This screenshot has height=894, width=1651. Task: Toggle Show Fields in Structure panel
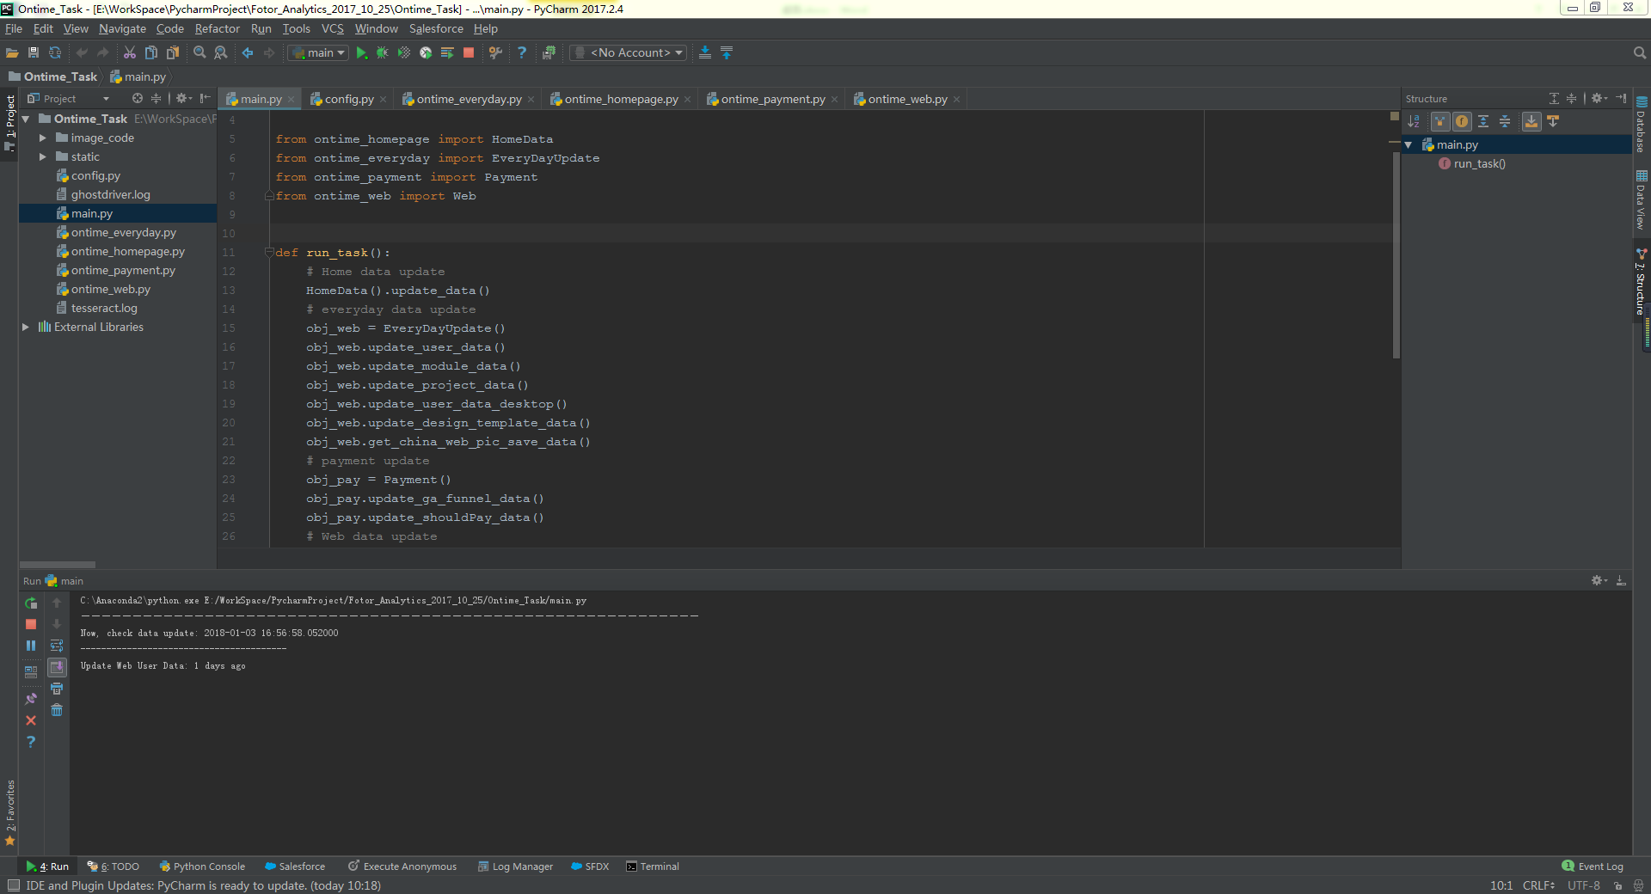[1462, 122]
